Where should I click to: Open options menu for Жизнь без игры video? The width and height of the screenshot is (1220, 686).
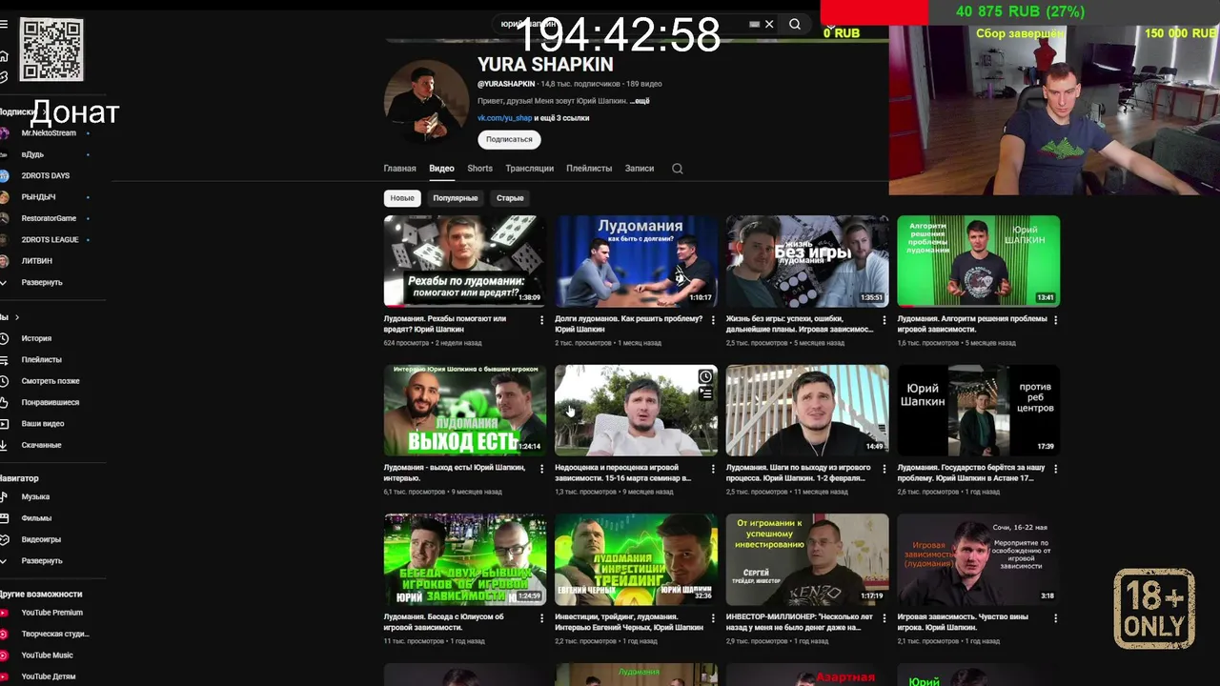(x=884, y=320)
